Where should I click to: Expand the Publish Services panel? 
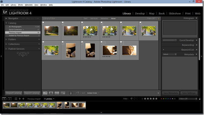click(x=6, y=49)
